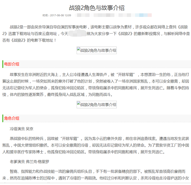Image resolution: width=191 pixels, height=185 pixels.
Task: Open the second broken image below the plot summary
Action: coord(97,105)
